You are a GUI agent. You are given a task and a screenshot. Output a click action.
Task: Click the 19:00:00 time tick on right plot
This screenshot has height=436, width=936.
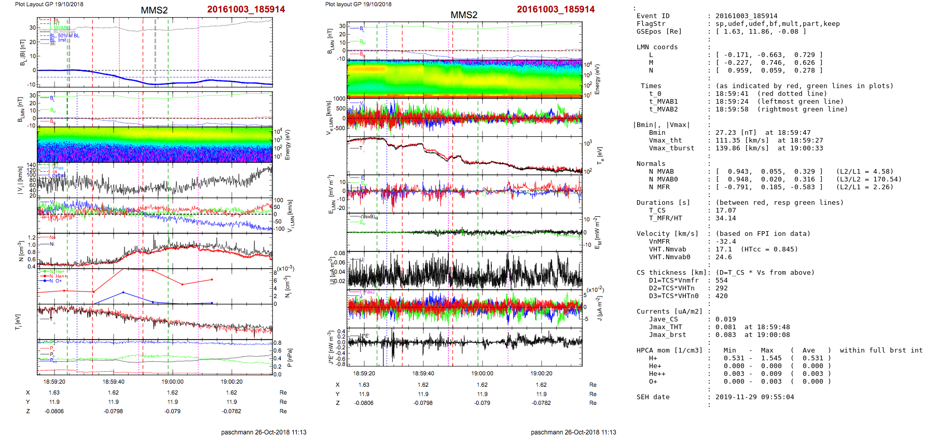482,373
